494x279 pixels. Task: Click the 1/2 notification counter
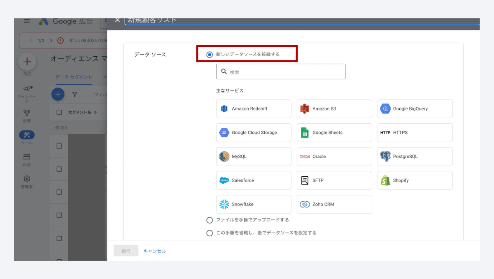[41, 41]
